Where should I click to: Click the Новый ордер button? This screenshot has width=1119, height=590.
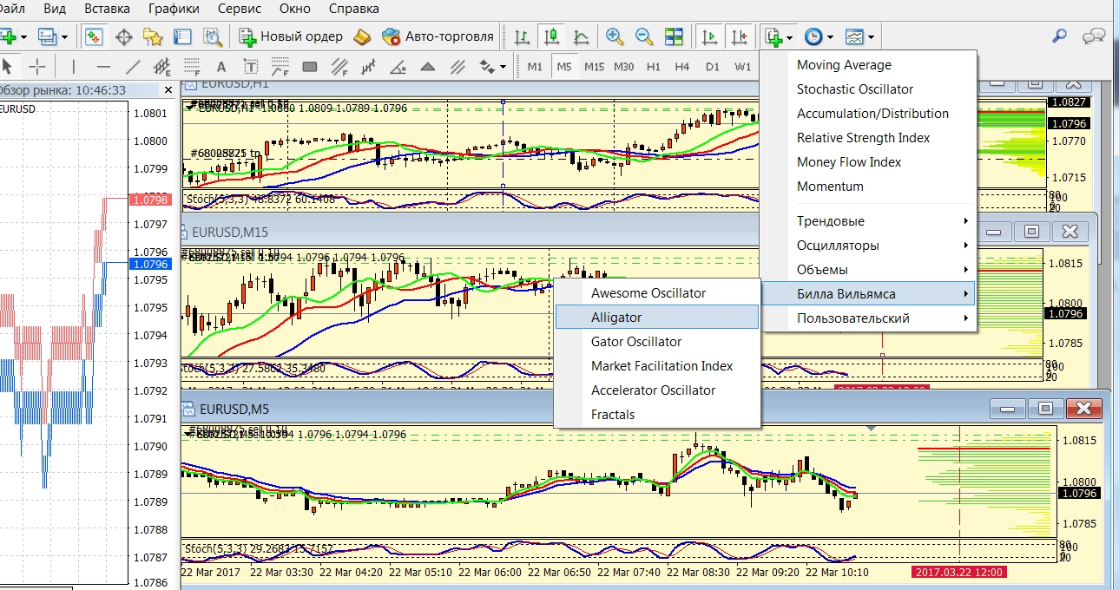tap(292, 36)
